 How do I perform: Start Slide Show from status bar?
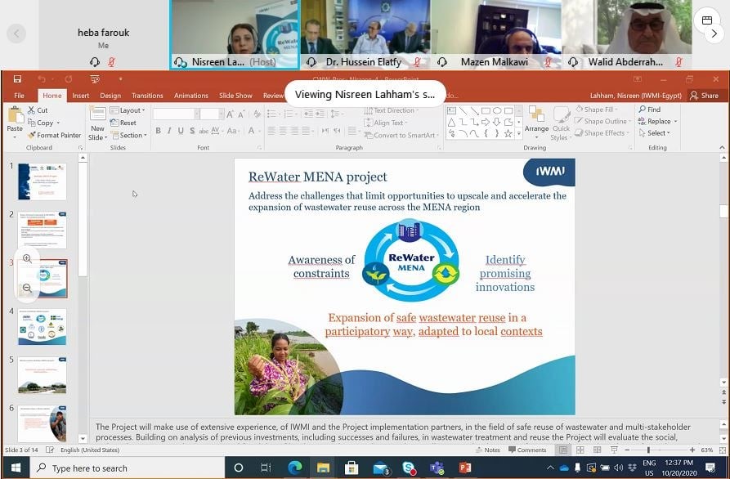click(614, 450)
